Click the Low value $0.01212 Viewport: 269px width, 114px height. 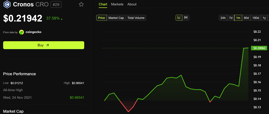(17, 83)
